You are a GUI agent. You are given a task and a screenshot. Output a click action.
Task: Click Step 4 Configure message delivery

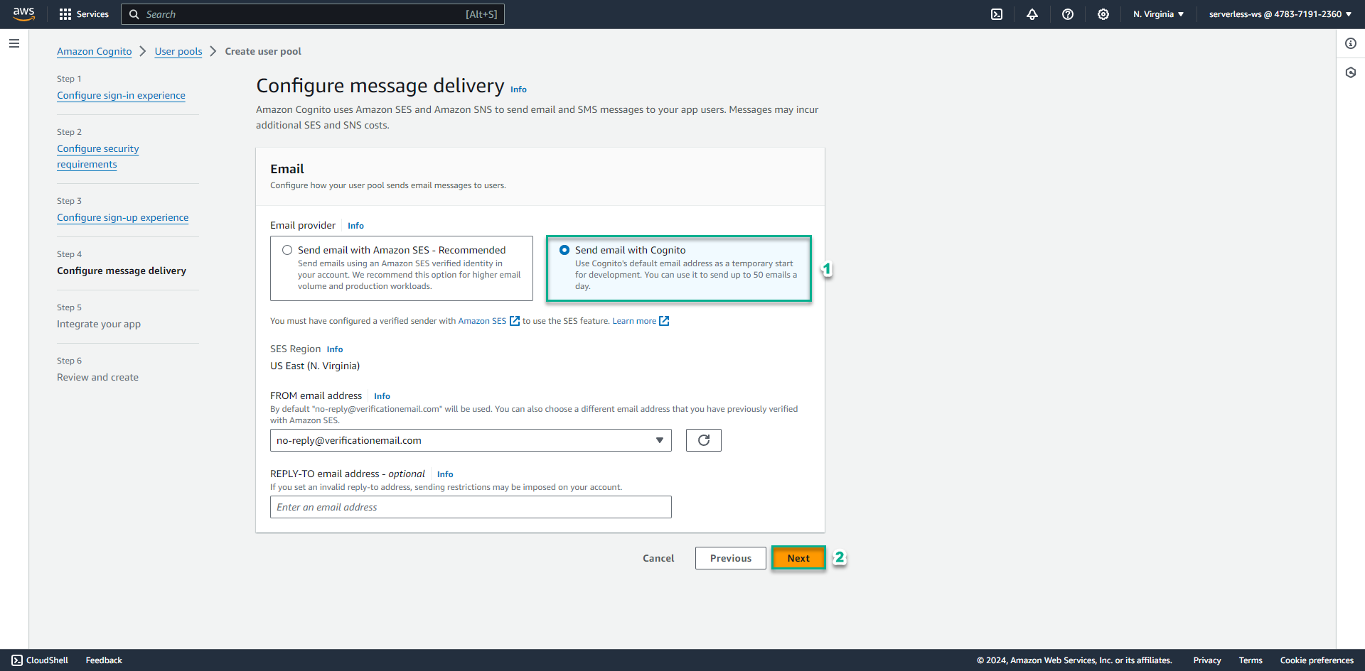click(x=122, y=271)
